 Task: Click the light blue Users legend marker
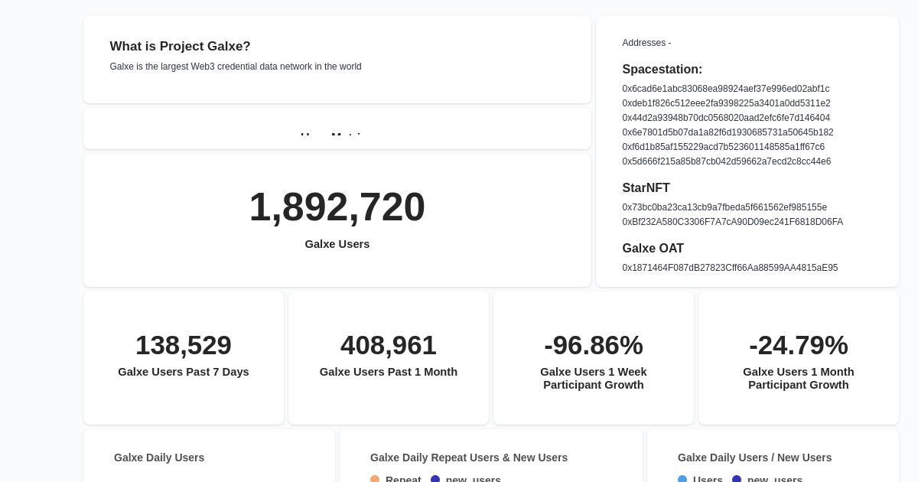pyautogui.click(x=682, y=480)
